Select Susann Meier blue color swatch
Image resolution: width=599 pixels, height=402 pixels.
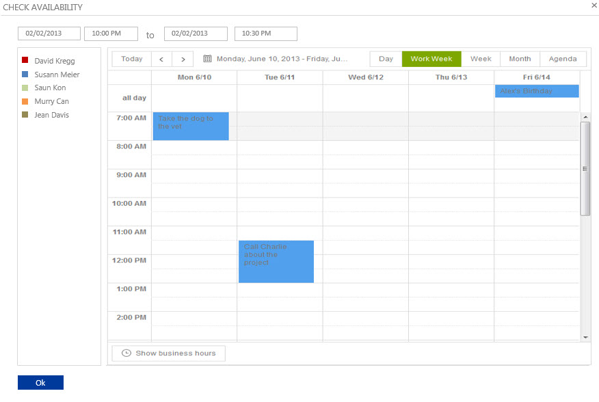click(25, 74)
